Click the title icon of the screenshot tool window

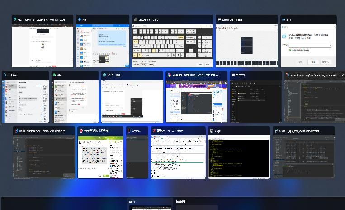[219, 19]
